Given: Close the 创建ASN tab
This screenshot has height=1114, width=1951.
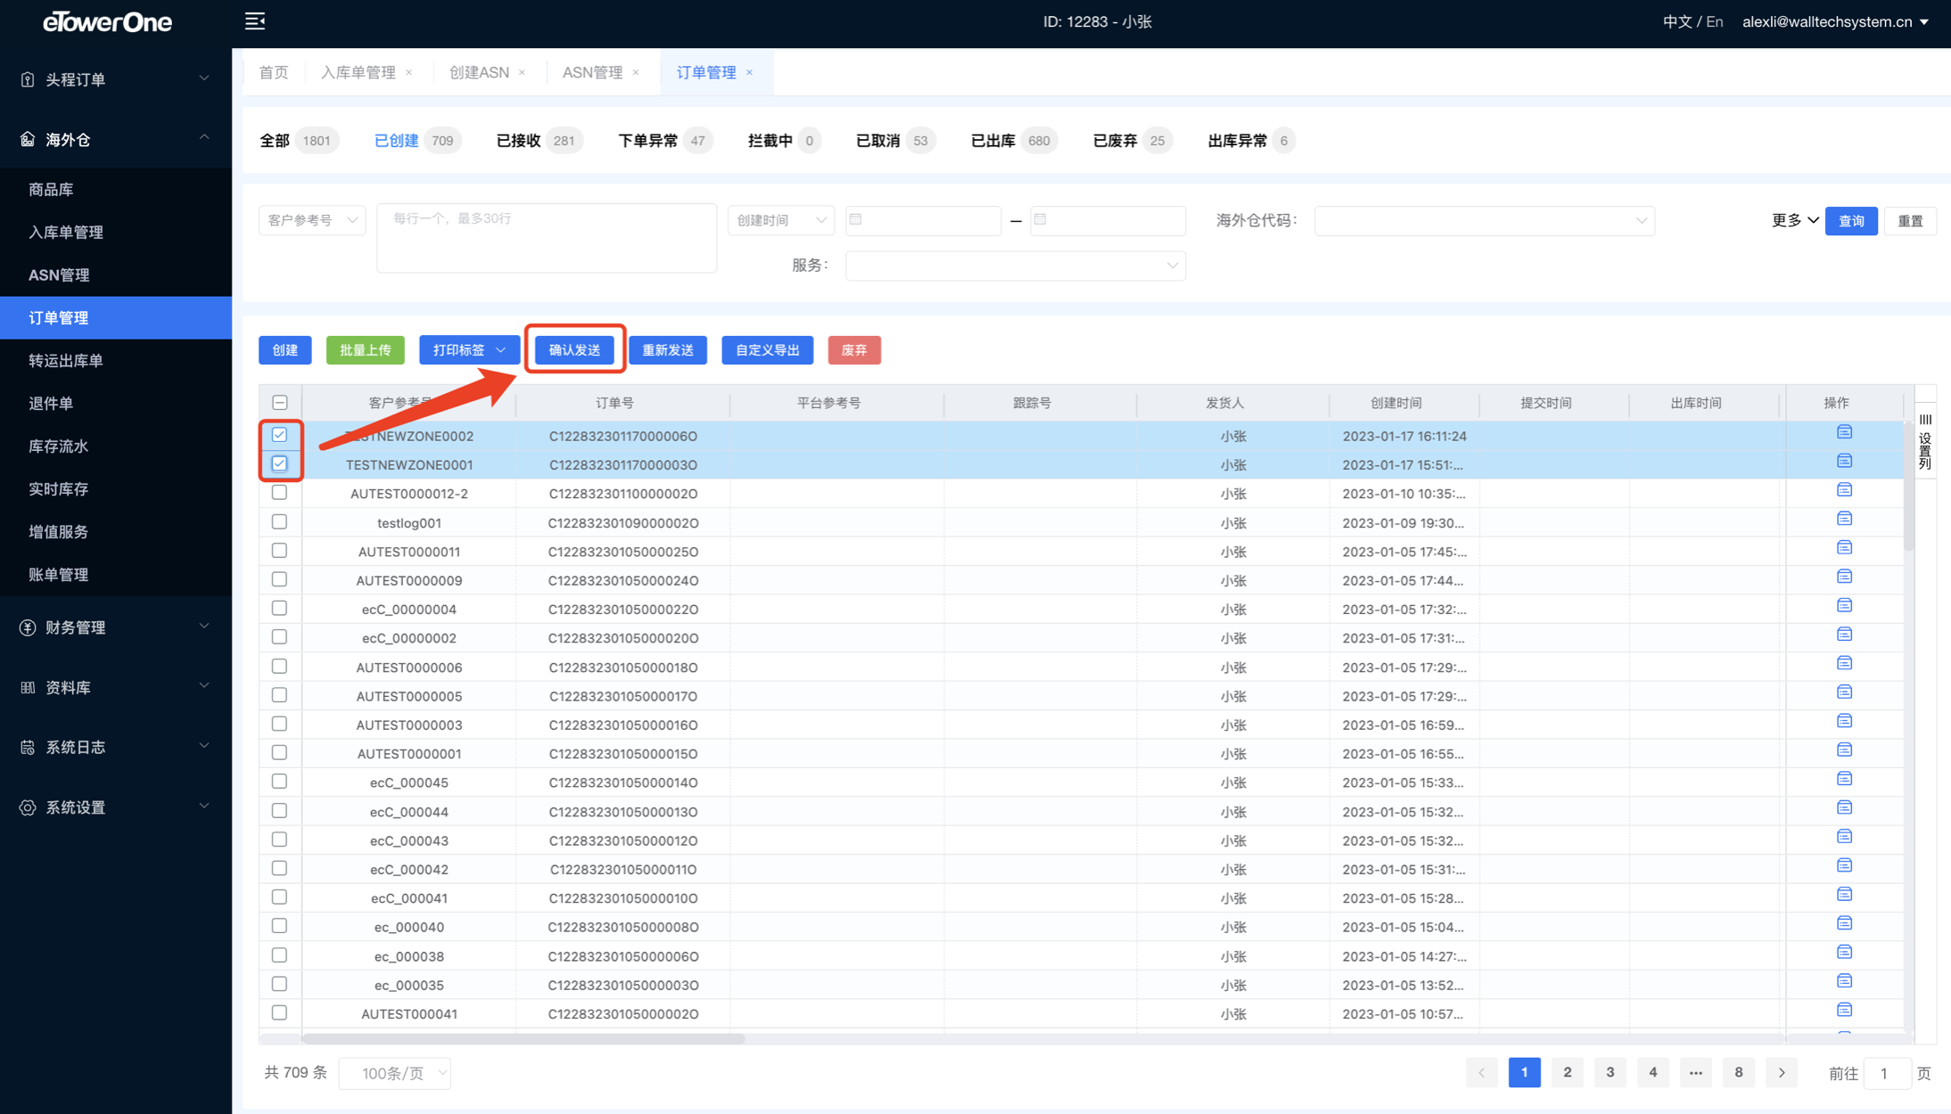Looking at the screenshot, I should [523, 72].
